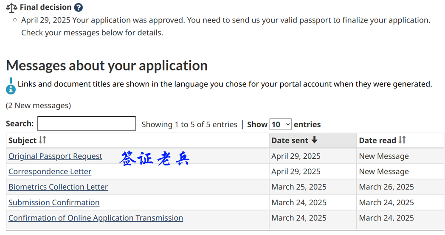
Task: Open the Show entries count dropdown
Action: (280, 124)
